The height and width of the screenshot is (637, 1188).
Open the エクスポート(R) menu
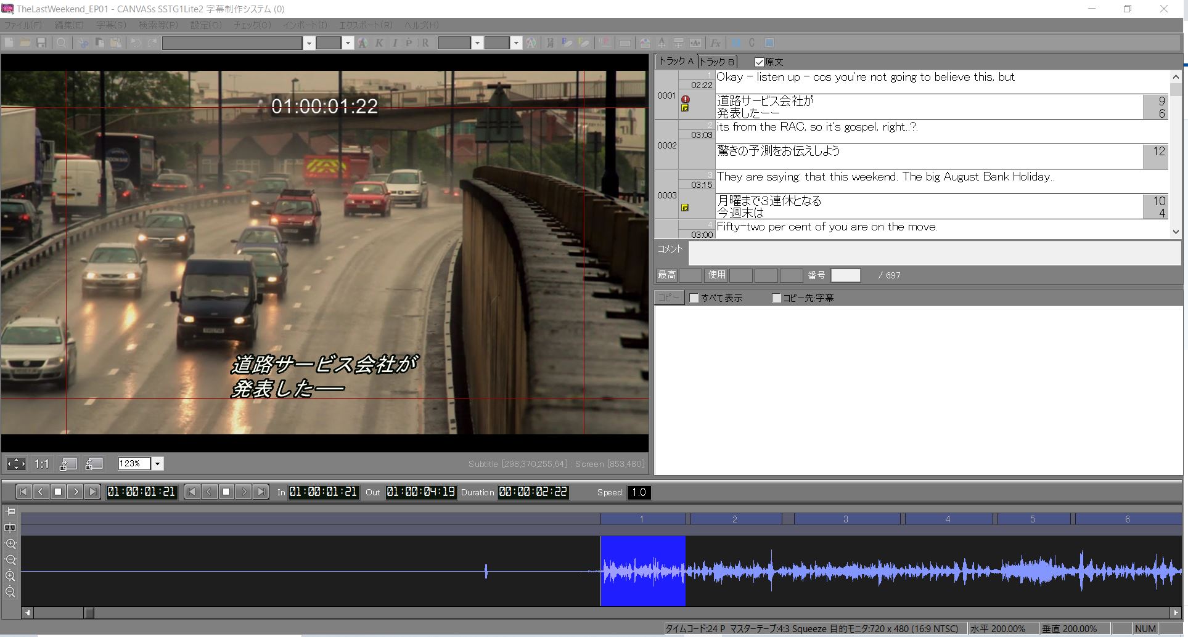pos(366,25)
